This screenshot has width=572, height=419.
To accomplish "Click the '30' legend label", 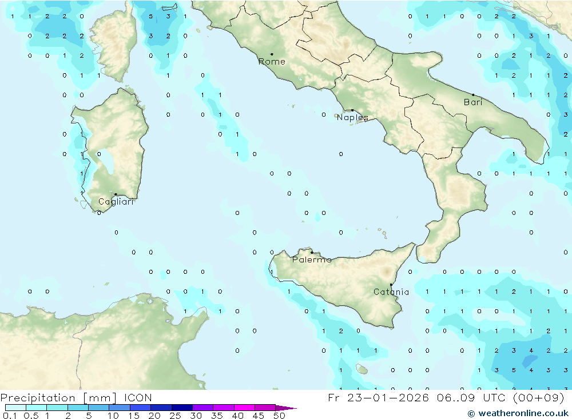I will pos(196,416).
